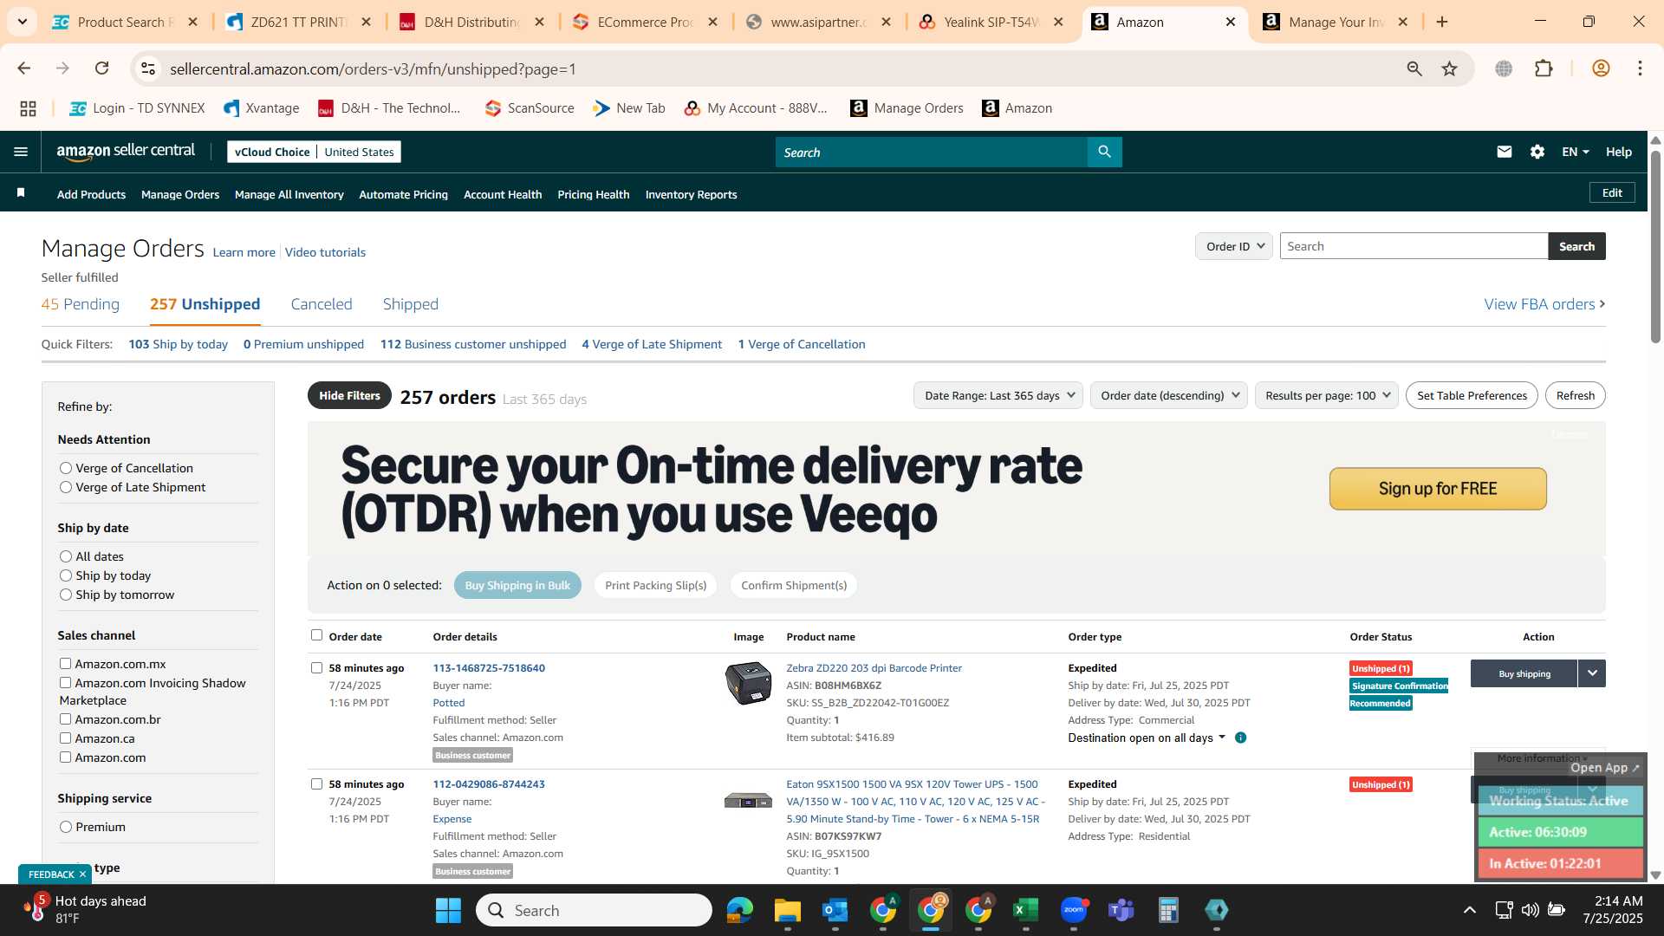Open the Date Range Last 365 days dropdown

tap(998, 395)
